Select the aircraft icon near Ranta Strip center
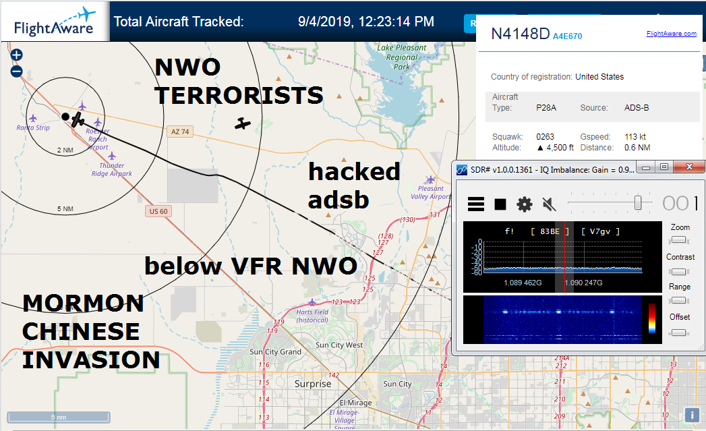The width and height of the screenshot is (706, 431). point(78,119)
